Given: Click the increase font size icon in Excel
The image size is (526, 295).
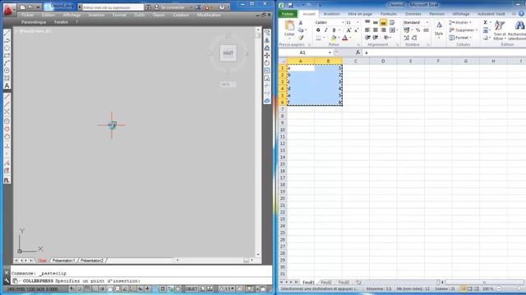Looking at the screenshot, I should point(348,30).
